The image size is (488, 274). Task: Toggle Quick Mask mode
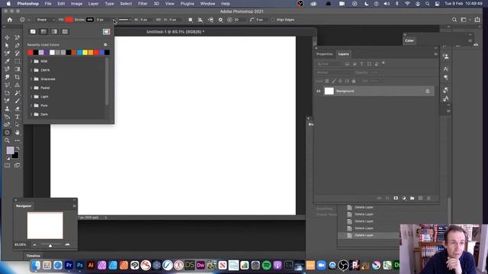(7, 166)
